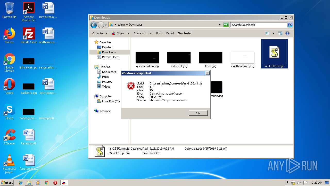Image resolution: width=330 pixels, height=186 pixels.
Task: Open Opera taskbar icon
Action: pos(55,183)
